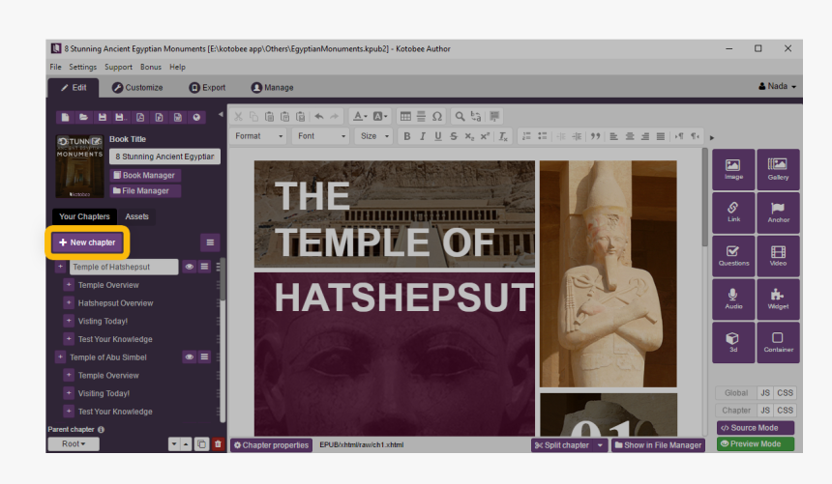Viewport: 832px width, 484px height.
Task: Open the Bonus menu
Action: point(151,67)
